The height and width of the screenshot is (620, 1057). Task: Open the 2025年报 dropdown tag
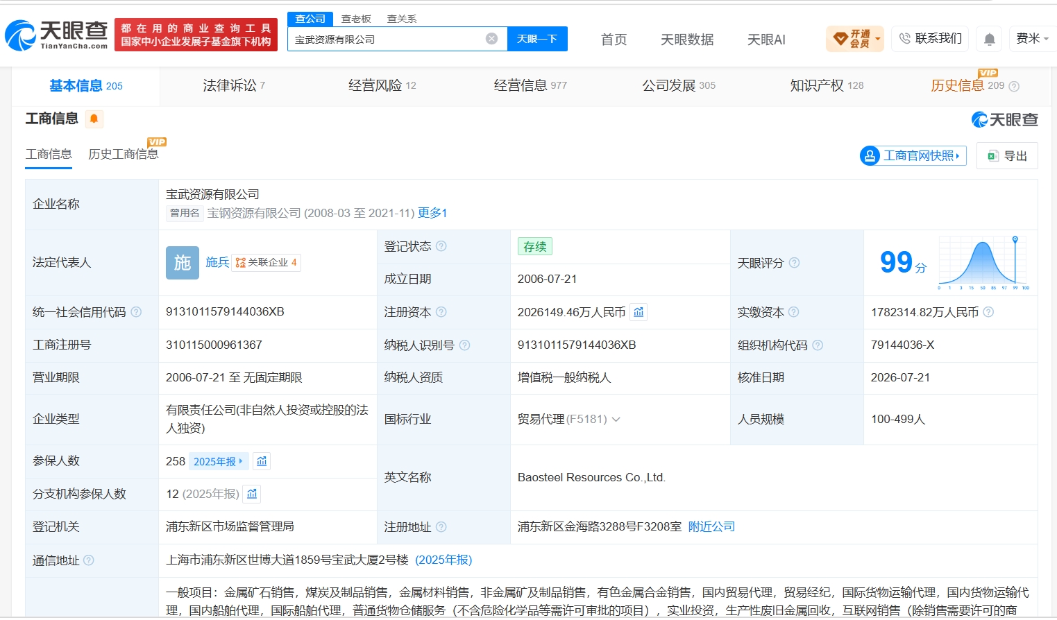click(219, 461)
